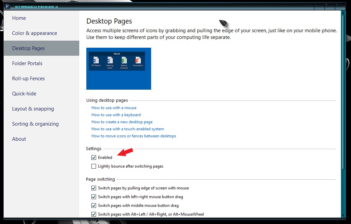Click the Fences app icon in title bar

tap(7, 6)
